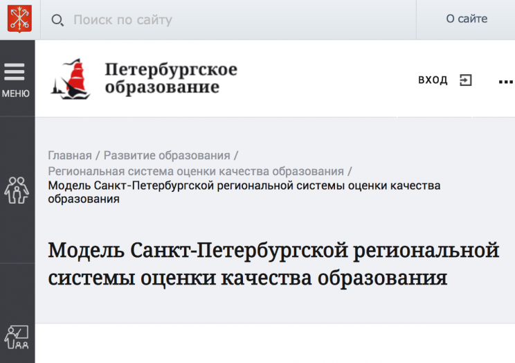Click the current page breadcrumb in black text
Screen dimensions: 515x363
pos(244,192)
